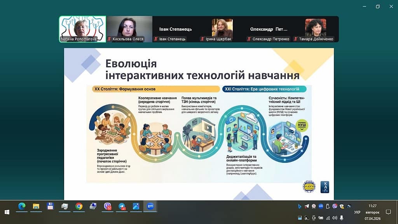Open the УКР input language switcher
The image size is (398, 224).
pos(357,212)
